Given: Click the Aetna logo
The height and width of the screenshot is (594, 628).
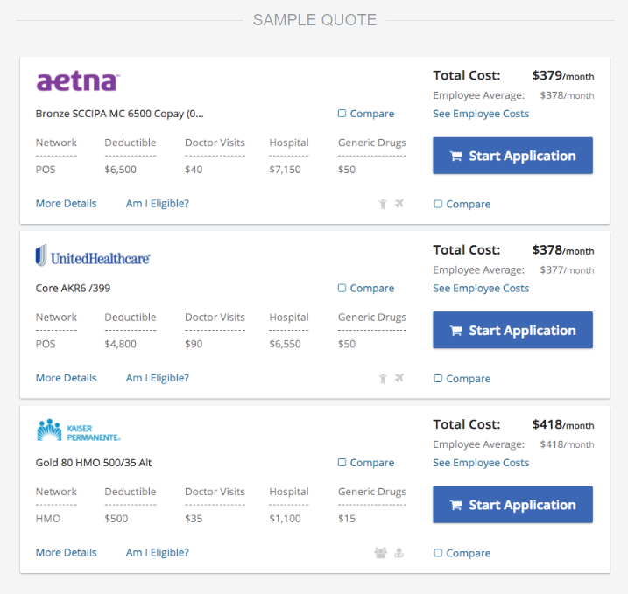Looking at the screenshot, I should click(77, 82).
